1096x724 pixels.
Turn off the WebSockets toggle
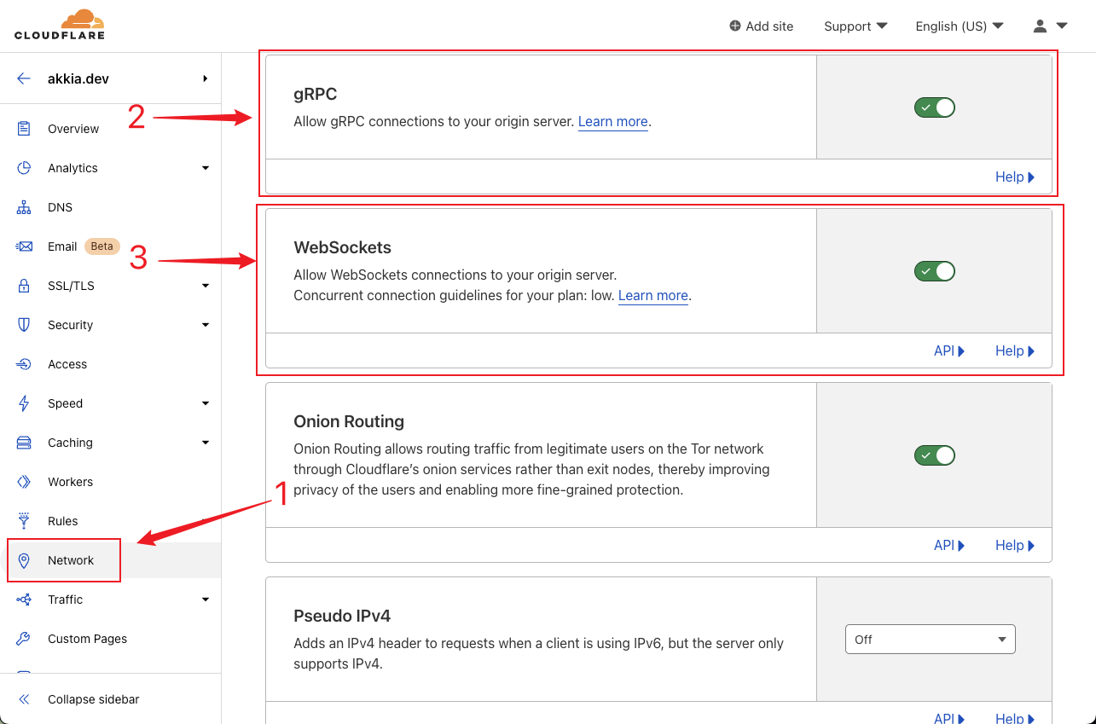point(934,271)
